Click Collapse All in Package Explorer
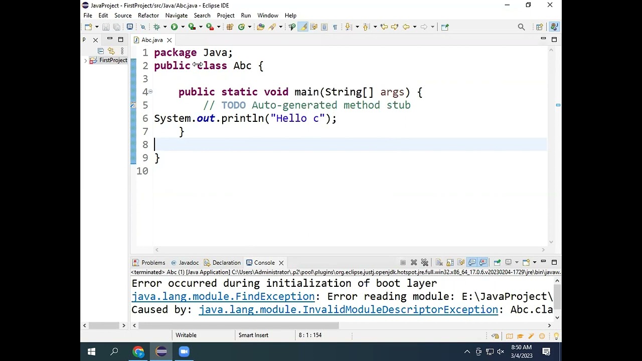Screen dimensions: 642x361 pyautogui.click(x=101, y=51)
